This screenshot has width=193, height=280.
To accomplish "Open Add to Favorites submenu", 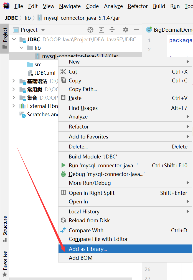I will (125, 137).
